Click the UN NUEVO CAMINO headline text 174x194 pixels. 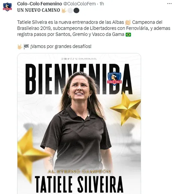click(39, 10)
